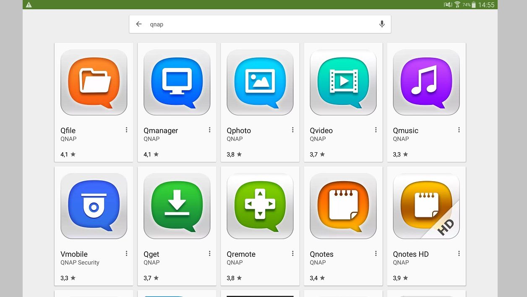Click the 3,7 rating under Qvideo
527x297 pixels.
point(317,154)
